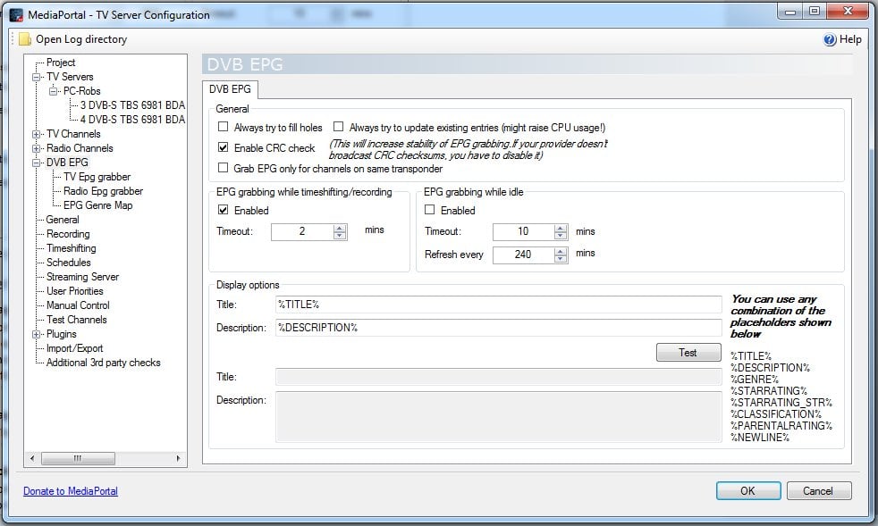The width and height of the screenshot is (878, 526).
Task: Select the TV Channels tree label
Action: pos(73,134)
